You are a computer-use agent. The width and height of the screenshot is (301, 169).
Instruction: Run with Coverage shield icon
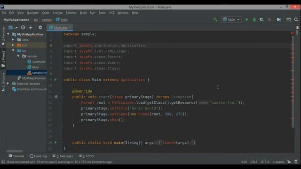(x=261, y=20)
